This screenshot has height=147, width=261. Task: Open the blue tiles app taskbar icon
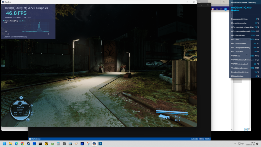tap(34, 144)
